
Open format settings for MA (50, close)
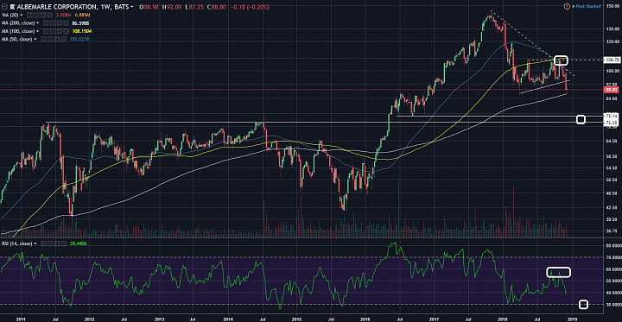(50, 39)
